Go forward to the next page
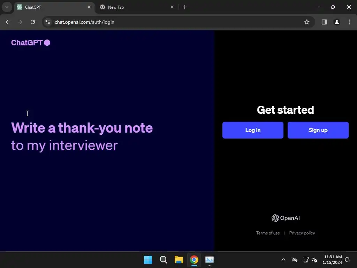The width and height of the screenshot is (357, 268). pyautogui.click(x=20, y=22)
